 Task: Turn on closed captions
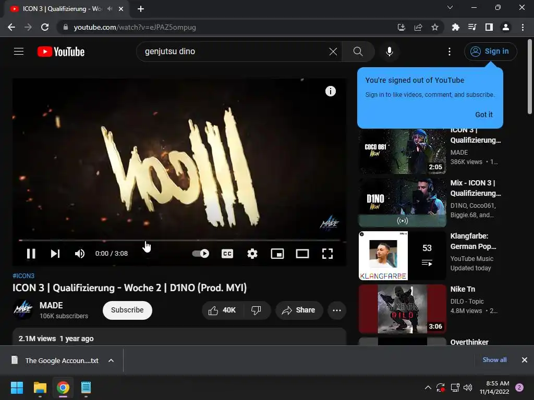[227, 254]
